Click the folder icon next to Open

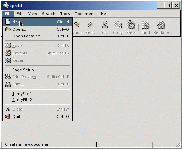coord(8,29)
